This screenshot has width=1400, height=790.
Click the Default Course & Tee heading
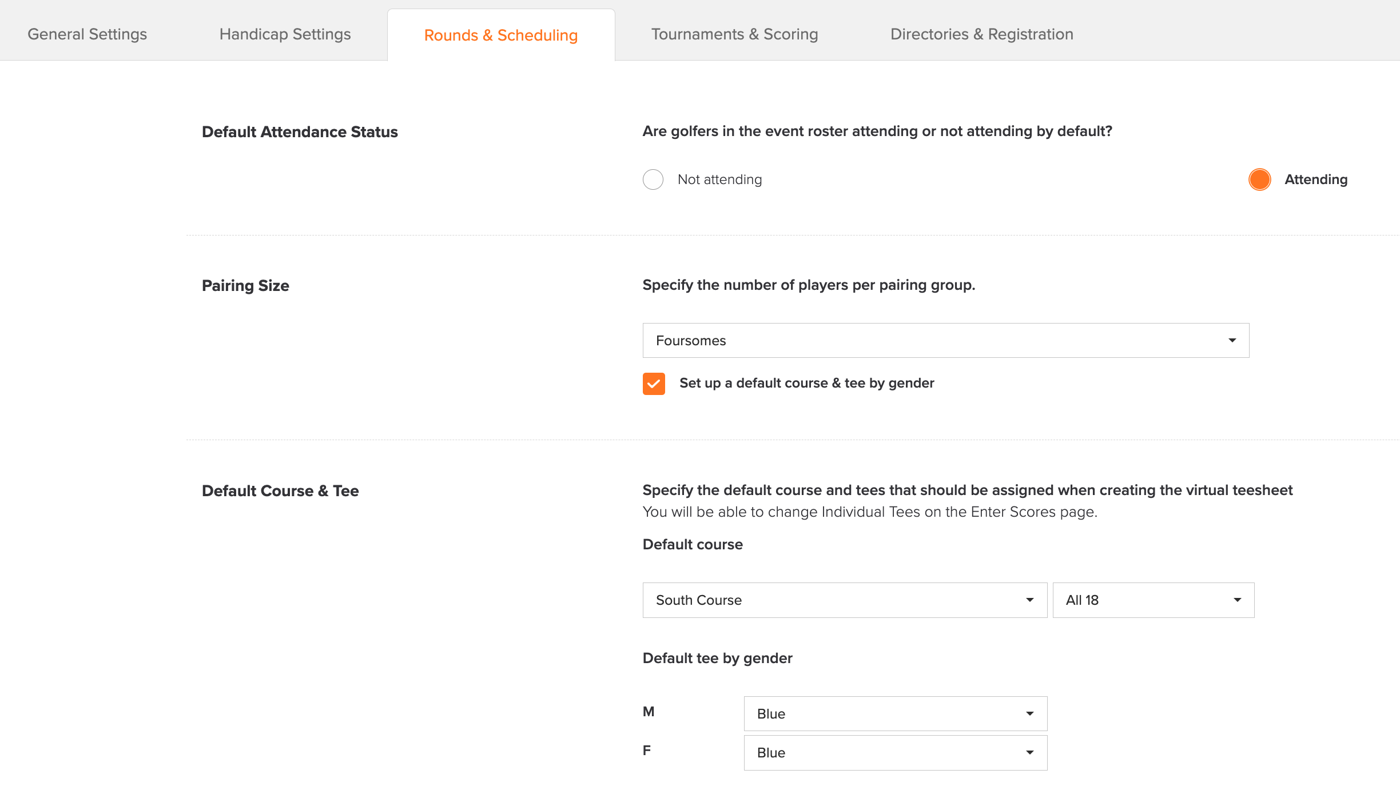[x=280, y=491]
